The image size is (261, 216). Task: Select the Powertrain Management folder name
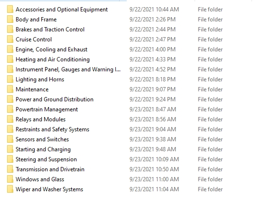47,109
